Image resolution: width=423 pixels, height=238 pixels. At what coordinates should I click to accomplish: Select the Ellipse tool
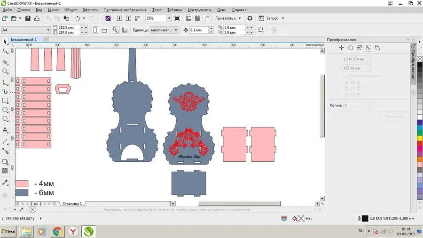pos(5,110)
